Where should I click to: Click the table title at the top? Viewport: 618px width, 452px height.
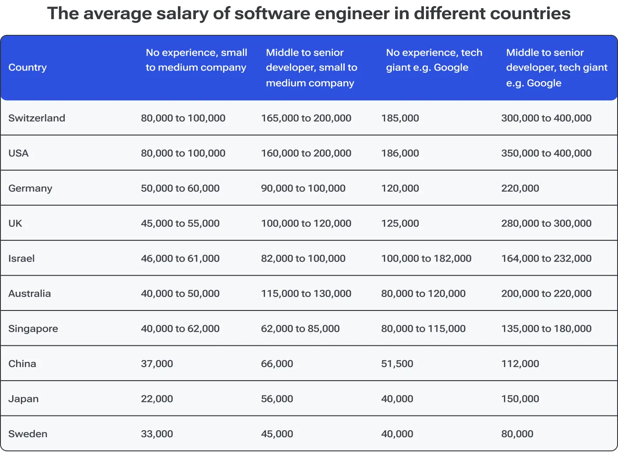(x=309, y=13)
